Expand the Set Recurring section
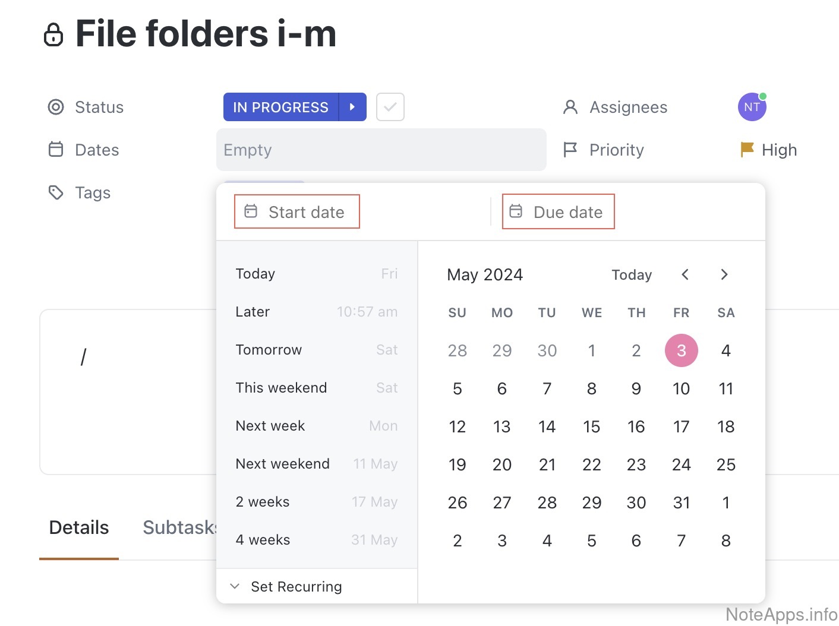 click(x=235, y=586)
